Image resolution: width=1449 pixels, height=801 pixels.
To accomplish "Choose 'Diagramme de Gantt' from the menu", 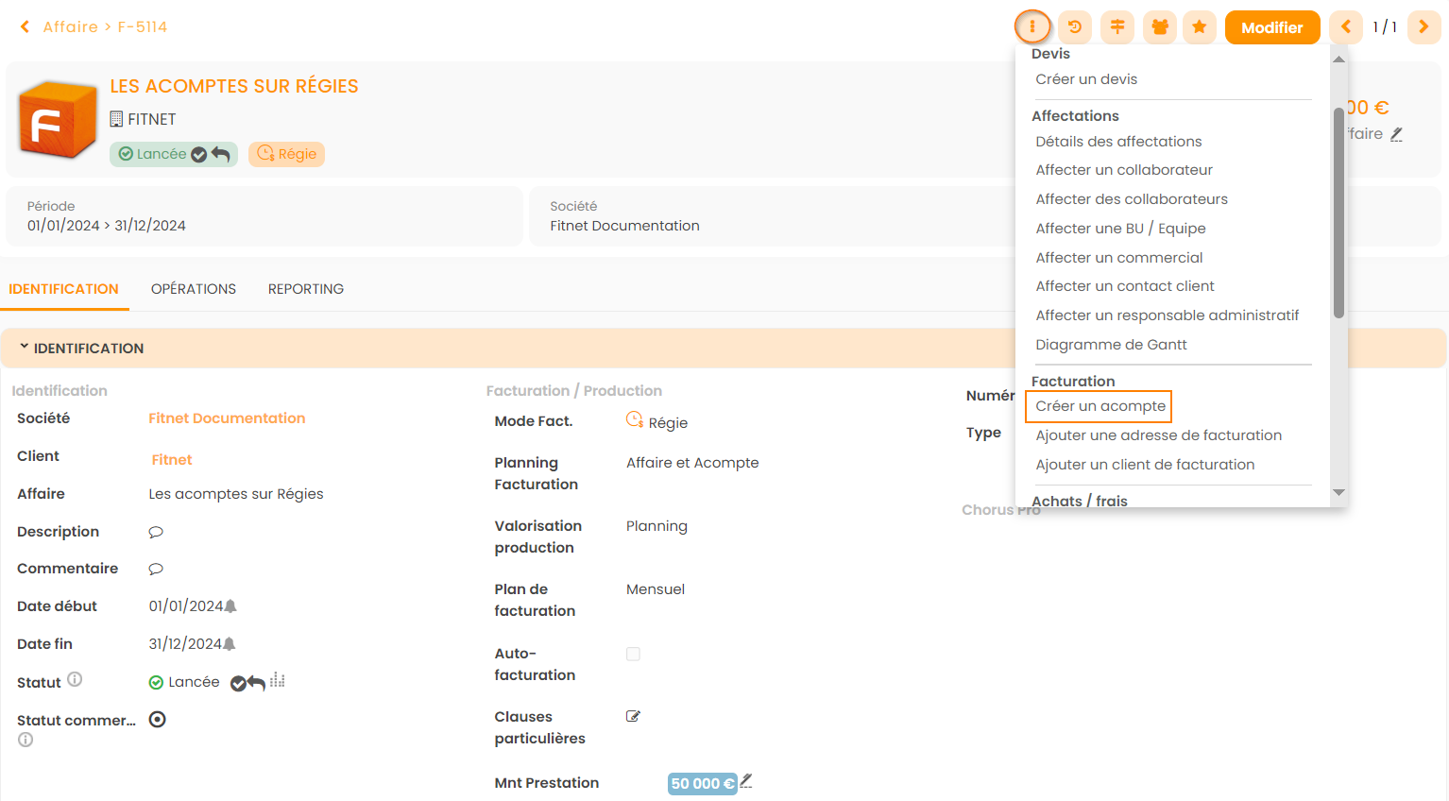I will pos(1111,345).
